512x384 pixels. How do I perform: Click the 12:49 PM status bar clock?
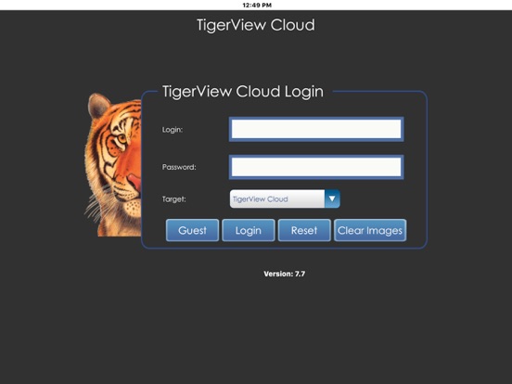pos(257,5)
